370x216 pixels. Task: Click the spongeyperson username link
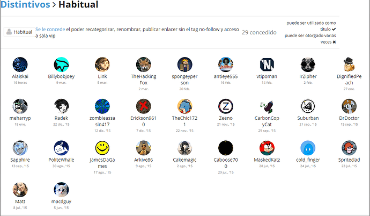pyautogui.click(x=184, y=80)
